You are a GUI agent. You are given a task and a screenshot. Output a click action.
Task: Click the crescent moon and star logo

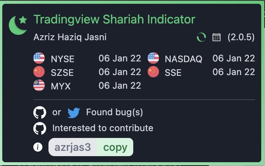(x=18, y=25)
